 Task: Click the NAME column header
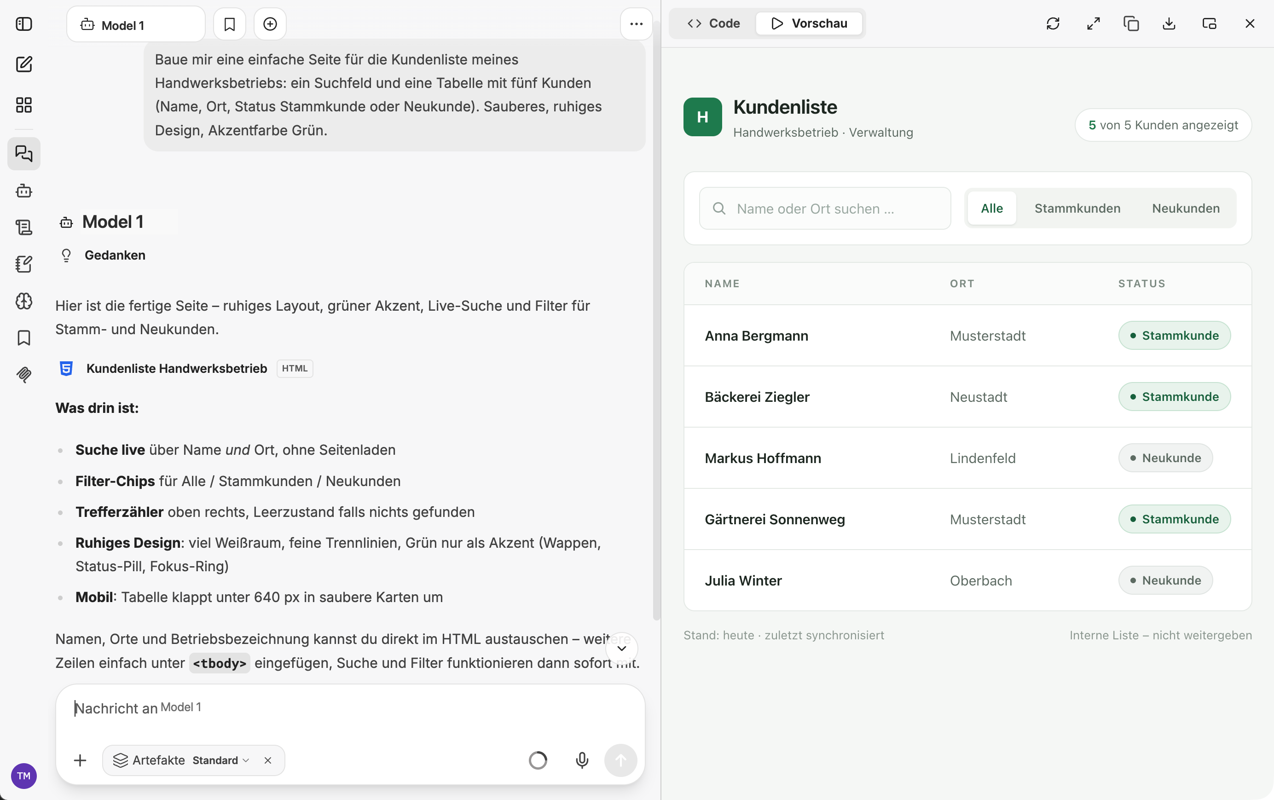point(722,284)
